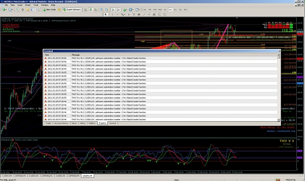Select the Crosshair tool in drawing toolbar
Image resolution: width=305 pixels, height=181 pixels.
click(149, 15)
